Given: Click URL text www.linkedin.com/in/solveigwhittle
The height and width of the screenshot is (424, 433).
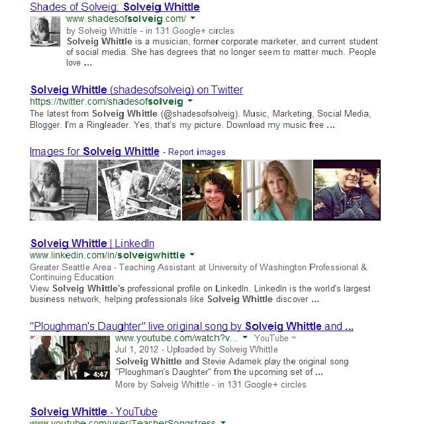Looking at the screenshot, I should 107,255.
